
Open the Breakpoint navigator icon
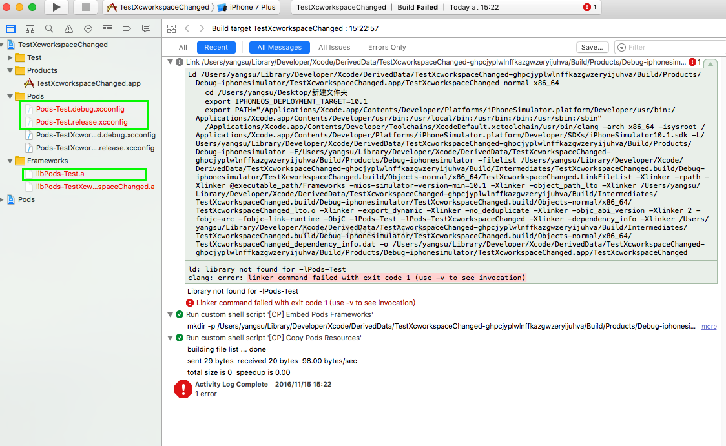tap(127, 28)
